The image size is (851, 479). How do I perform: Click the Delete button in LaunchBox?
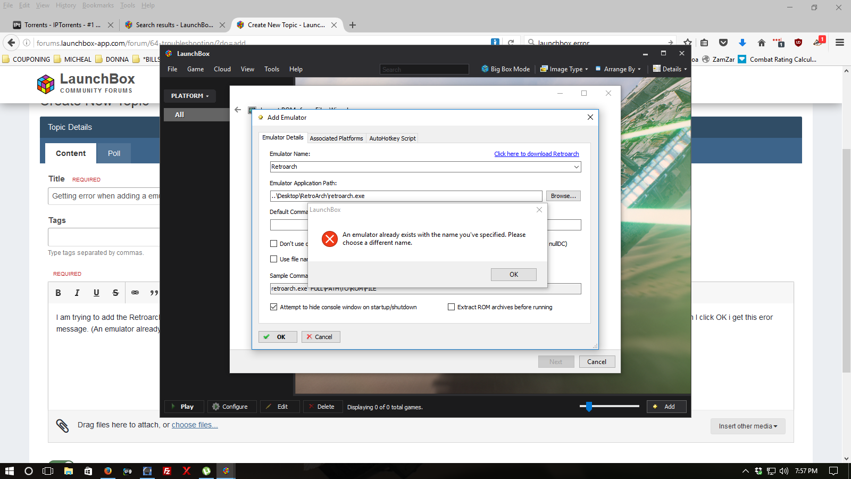(x=323, y=407)
